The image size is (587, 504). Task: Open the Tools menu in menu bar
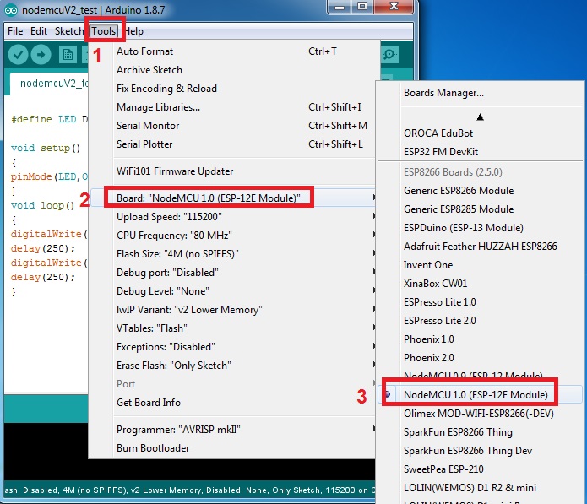click(105, 31)
